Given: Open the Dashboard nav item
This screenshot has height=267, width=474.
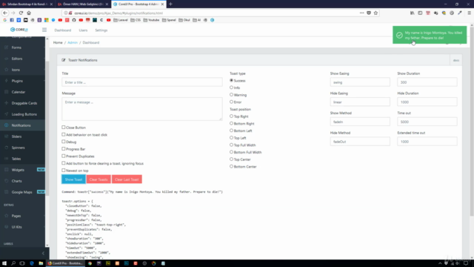Looking at the screenshot, I should [62, 30].
